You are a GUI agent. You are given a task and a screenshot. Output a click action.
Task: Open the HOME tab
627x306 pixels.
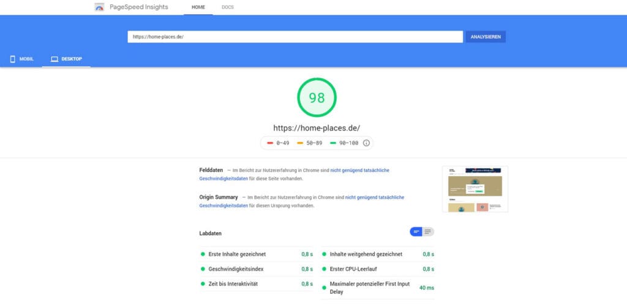click(x=198, y=7)
